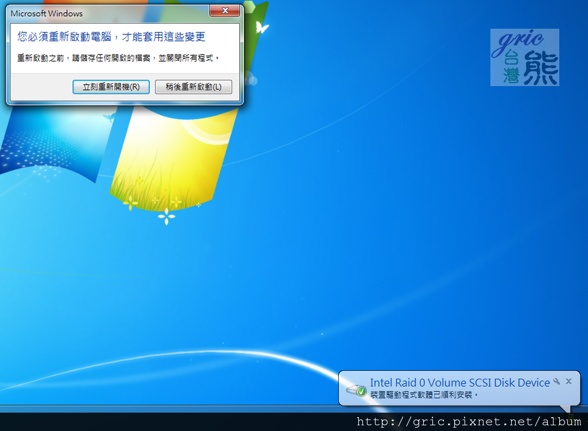Click the 立刻重新開機(R) restart now button
Screen dimensions: 588x431
[111, 87]
